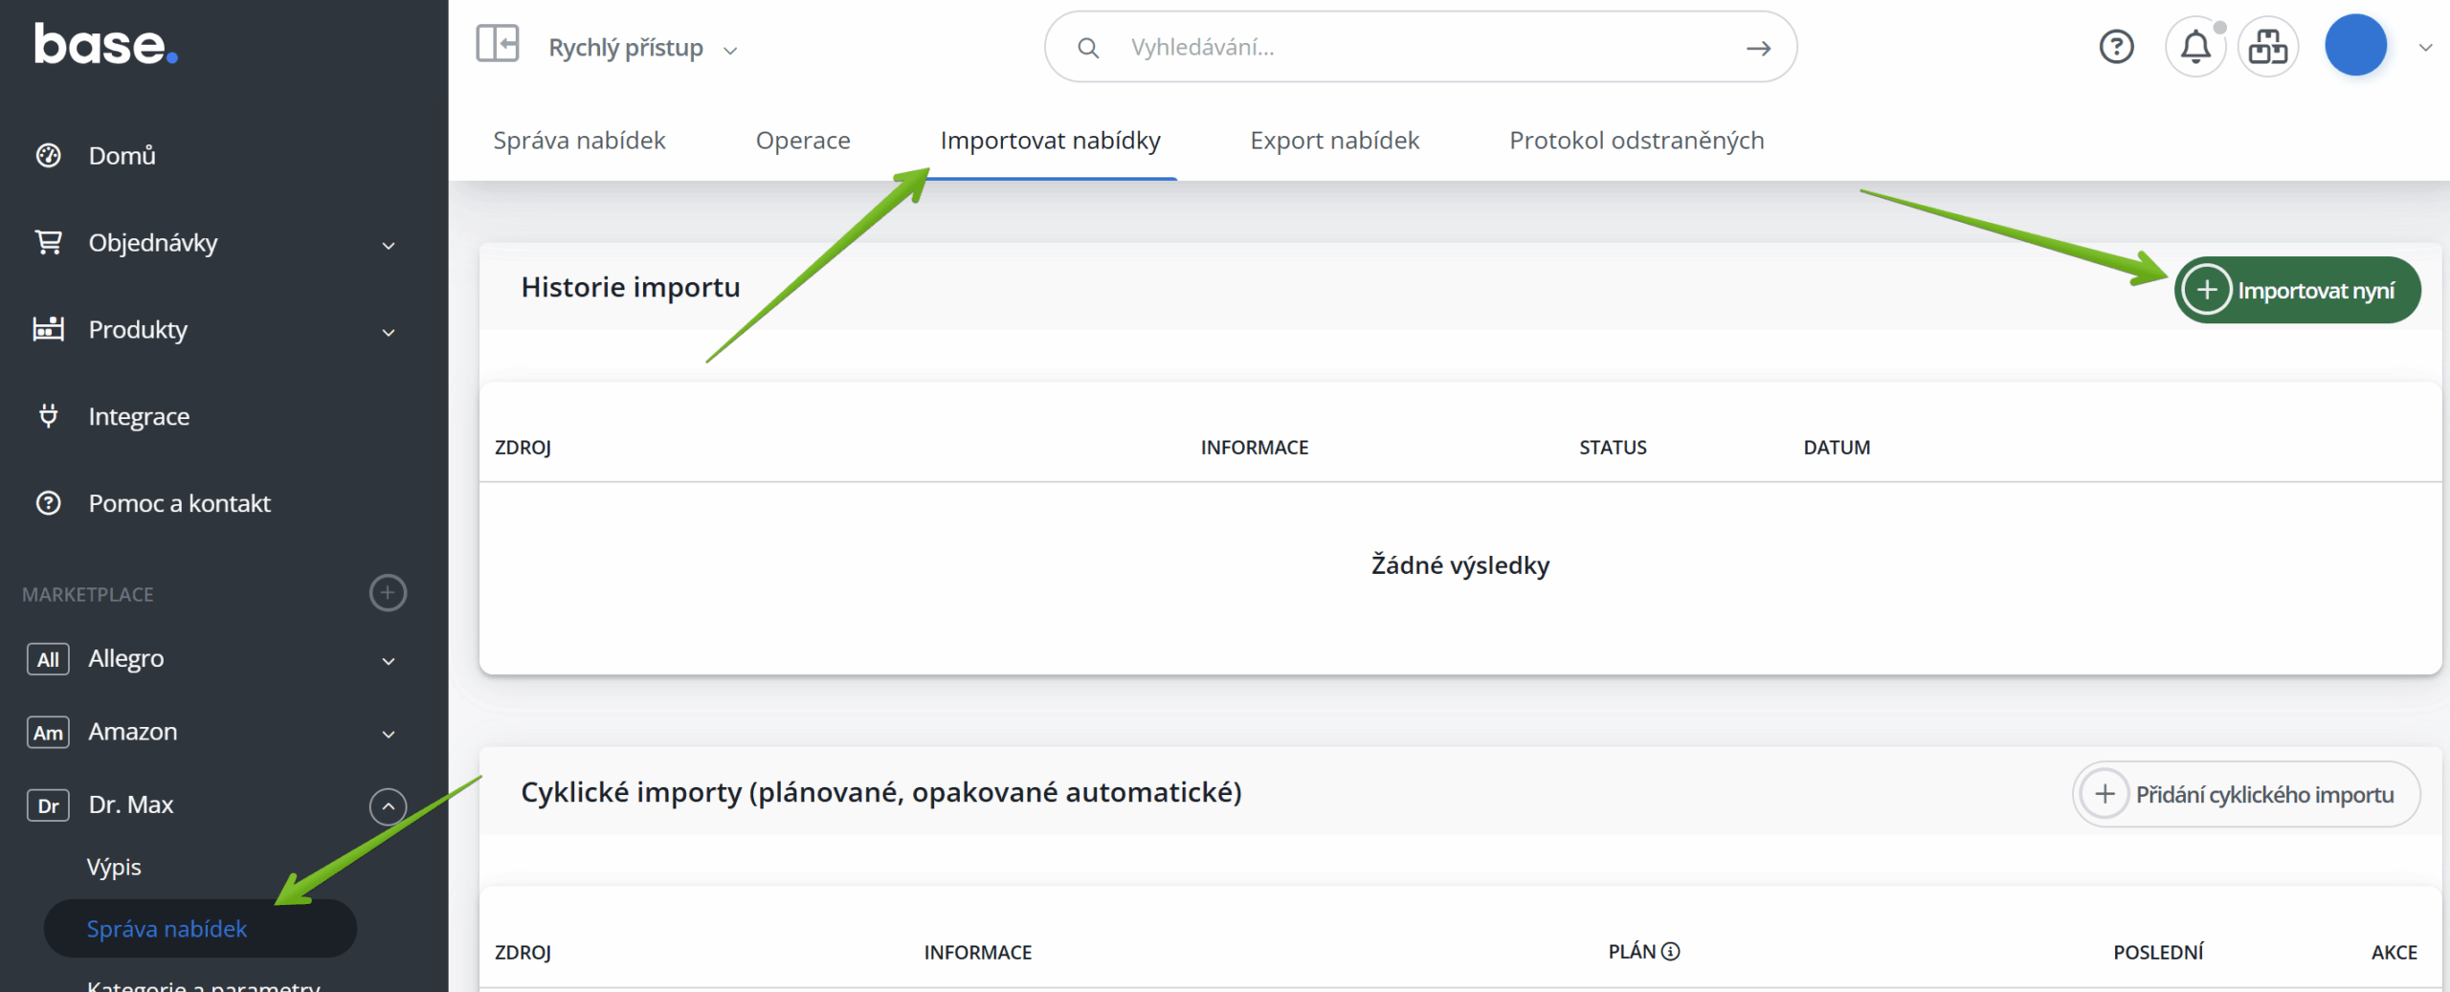Open notifications bell icon
Viewport: 2450px width, 992px height.
click(2195, 46)
